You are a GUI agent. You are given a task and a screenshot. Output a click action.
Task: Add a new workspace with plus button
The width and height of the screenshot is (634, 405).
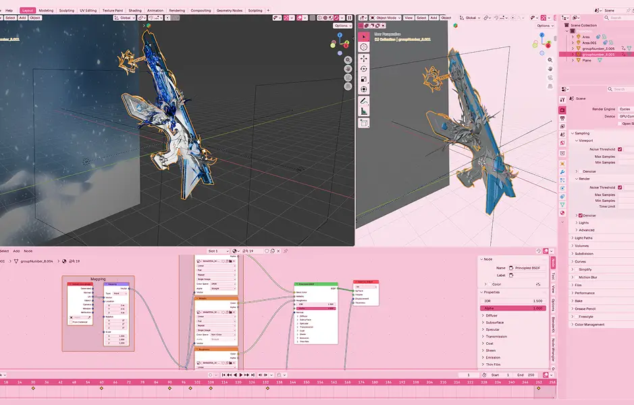pos(268,11)
